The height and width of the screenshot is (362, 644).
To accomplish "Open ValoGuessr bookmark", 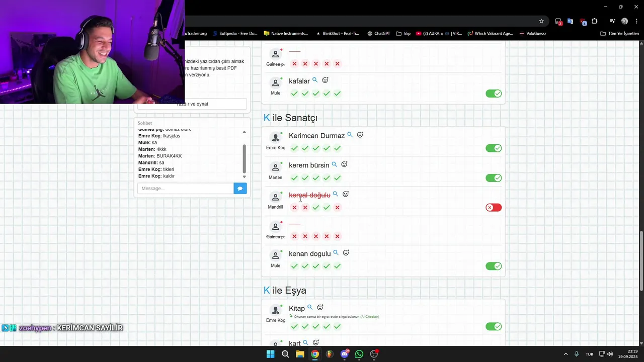I will pos(532,34).
